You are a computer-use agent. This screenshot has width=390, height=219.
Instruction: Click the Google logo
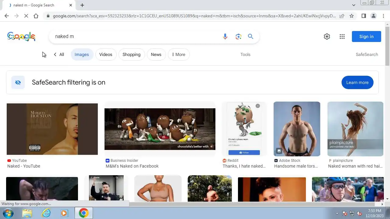tap(21, 36)
